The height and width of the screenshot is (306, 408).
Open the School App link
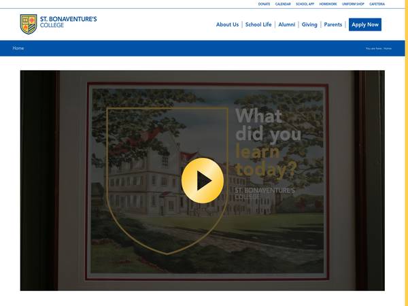tap(305, 4)
